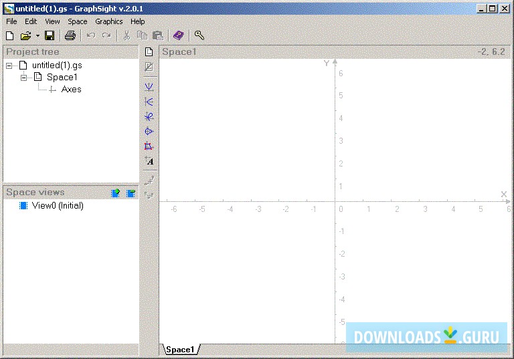Open help with the purple book icon

(x=179, y=35)
